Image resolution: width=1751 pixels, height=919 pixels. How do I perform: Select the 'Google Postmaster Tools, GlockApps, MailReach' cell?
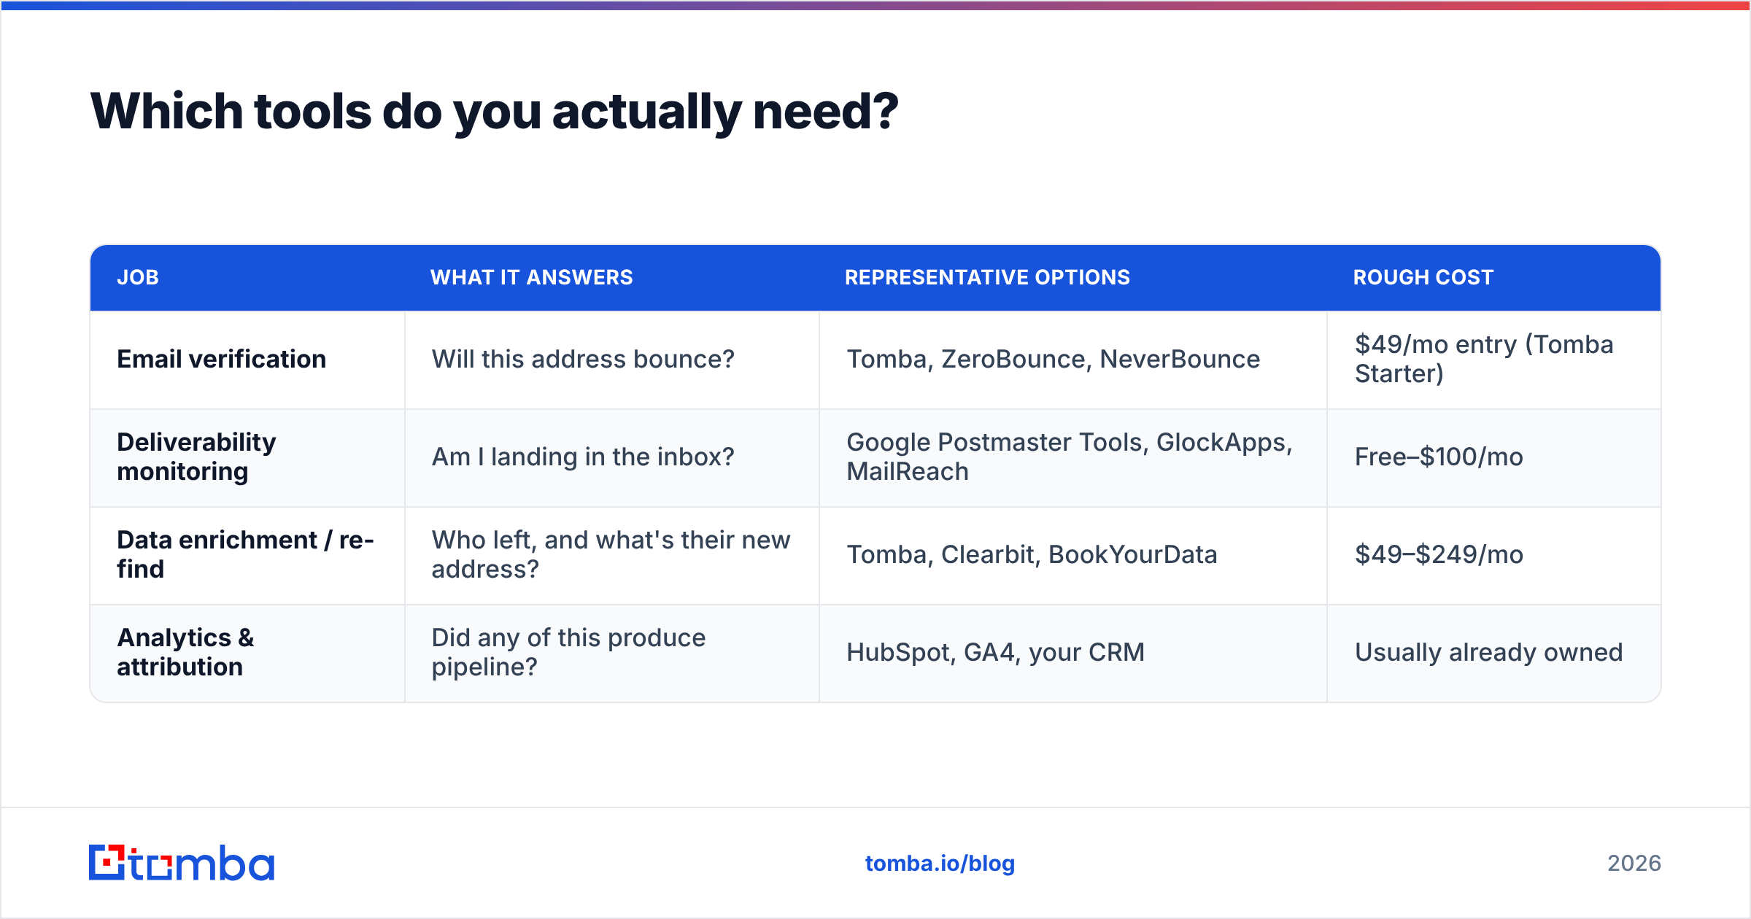(1073, 457)
